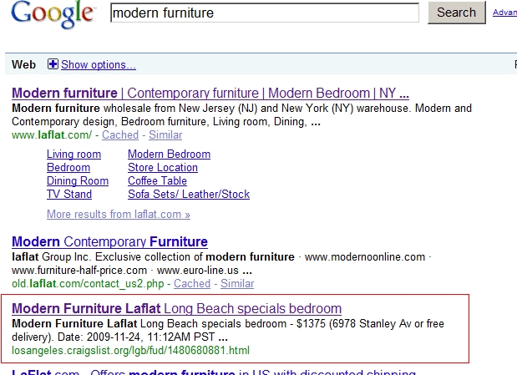The image size is (517, 375).
Task: Open the TV Stand sitelink
Action: pyautogui.click(x=69, y=195)
